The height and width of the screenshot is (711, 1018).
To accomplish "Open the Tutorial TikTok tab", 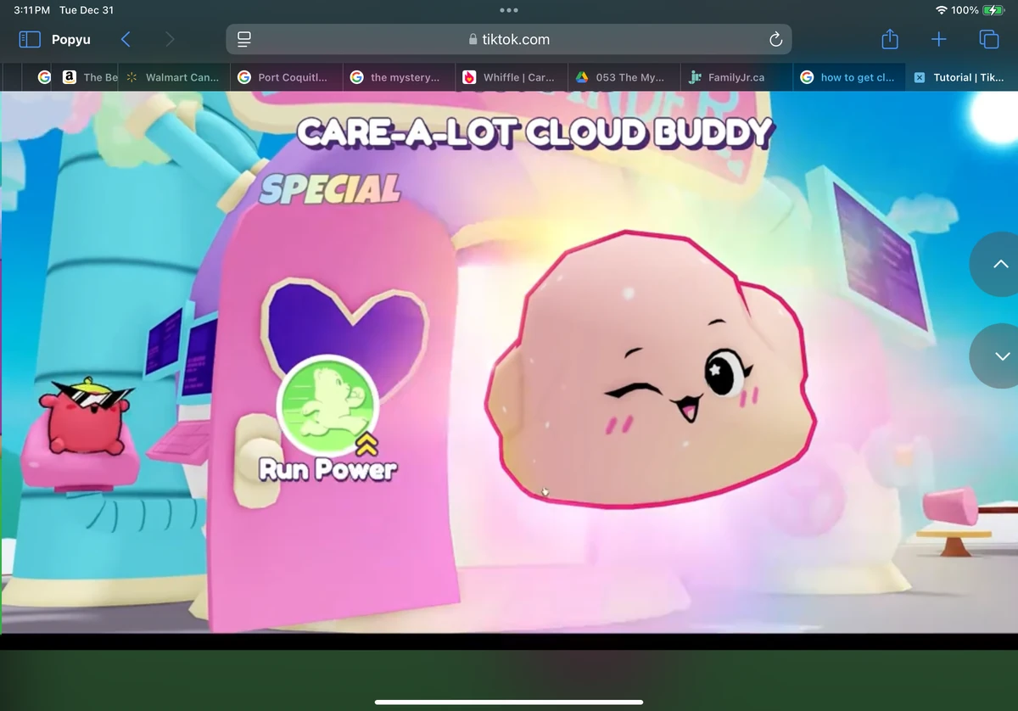I will [x=967, y=77].
